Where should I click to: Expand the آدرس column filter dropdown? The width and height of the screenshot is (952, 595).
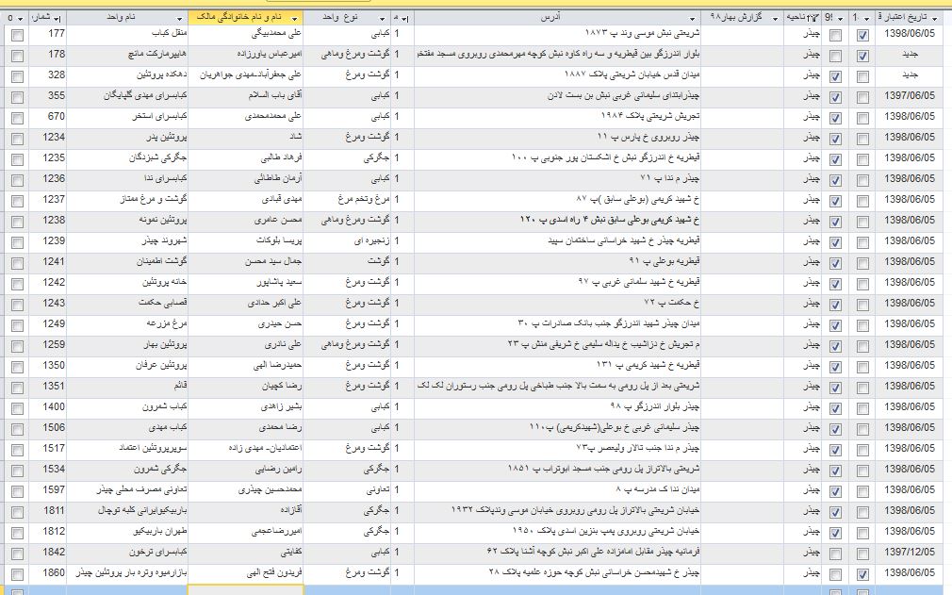click(x=692, y=18)
